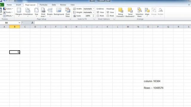This screenshot has width=191, height=107.
Task: Switch to the View tab
Action: 73,5
